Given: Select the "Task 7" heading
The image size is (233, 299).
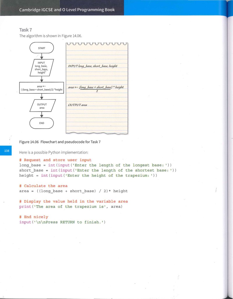Looking at the screenshot, I should pyautogui.click(x=25, y=30).
